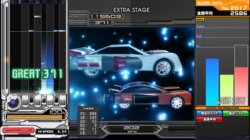This screenshot has width=250, height=140.
Task: Click the MYBEST:+0701 text
Action: coord(231,103)
